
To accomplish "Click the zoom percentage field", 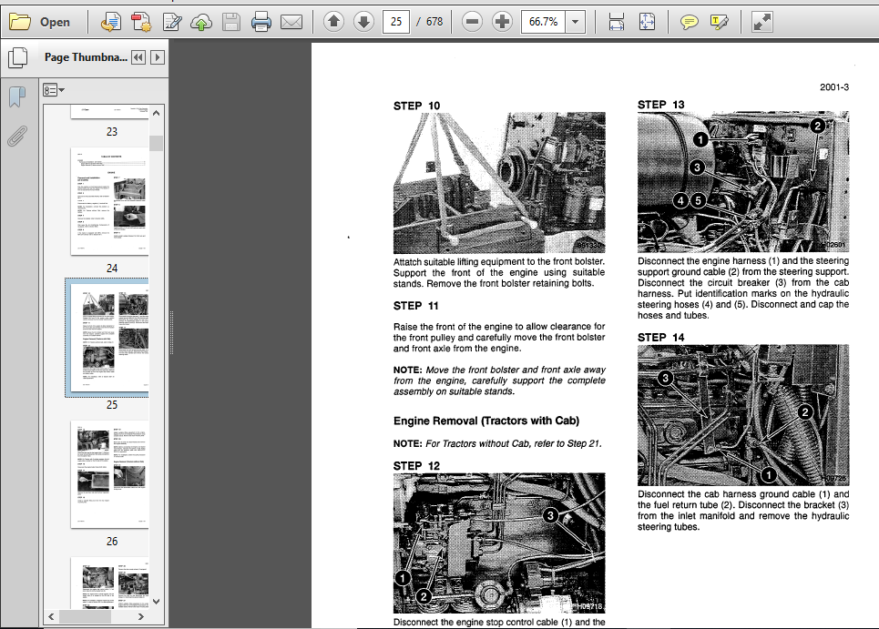I will 543,23.
